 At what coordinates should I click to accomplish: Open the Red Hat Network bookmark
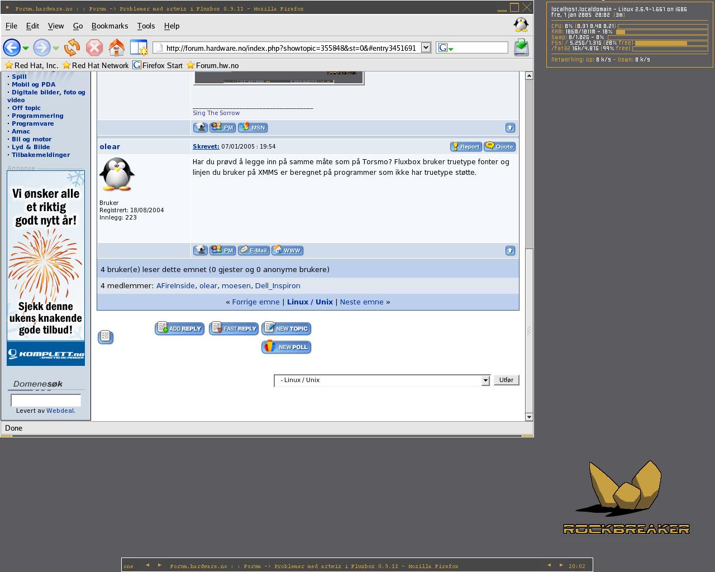coord(96,65)
